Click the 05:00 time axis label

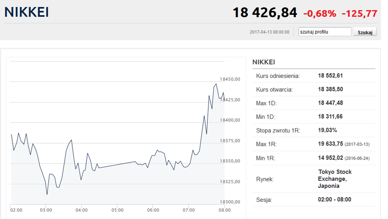[117, 210]
